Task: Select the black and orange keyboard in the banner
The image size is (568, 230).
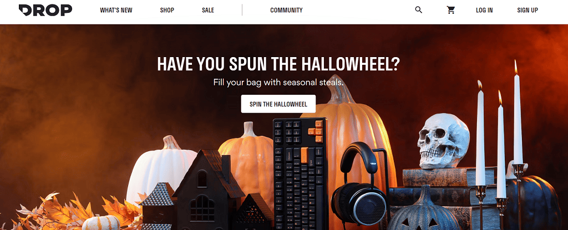Action: point(300,173)
